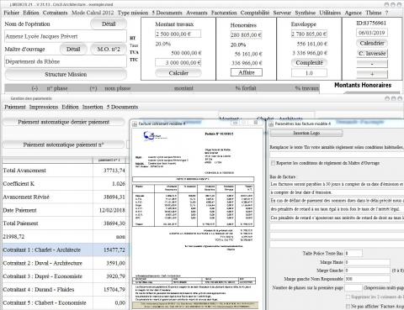Click Paiement automatique paiement n° button

[x=63, y=144]
